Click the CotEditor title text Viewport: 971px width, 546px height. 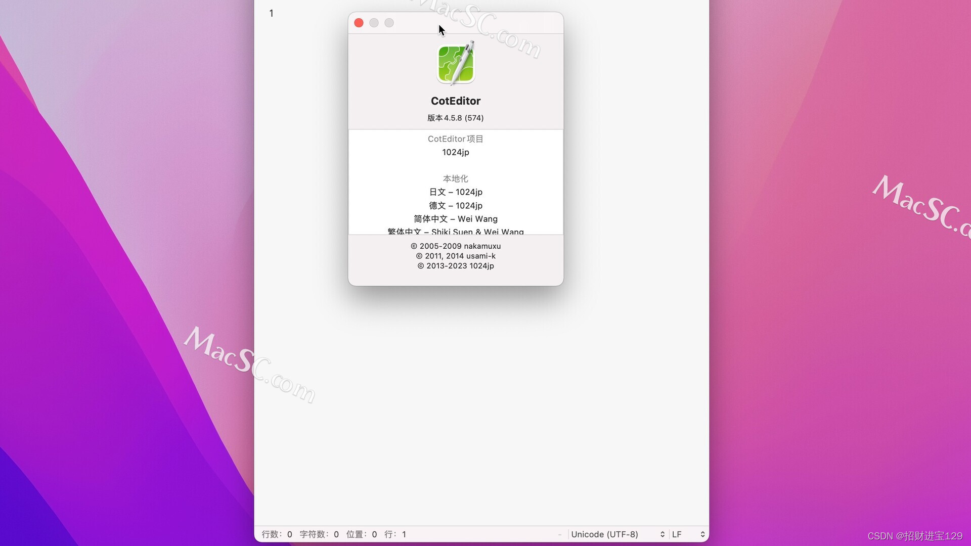point(456,101)
